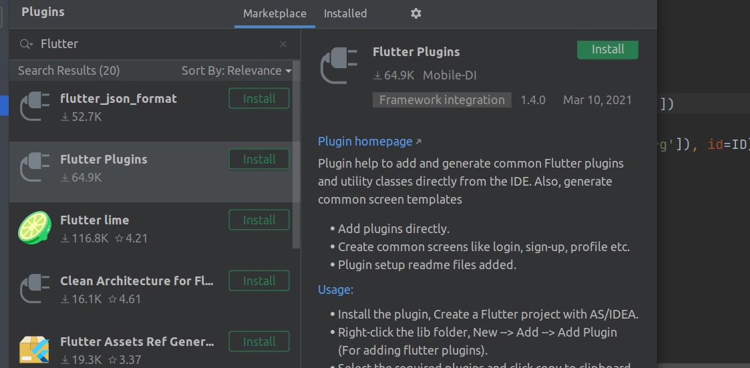Open search history magnifier icon
The height and width of the screenshot is (368, 750).
coord(26,44)
